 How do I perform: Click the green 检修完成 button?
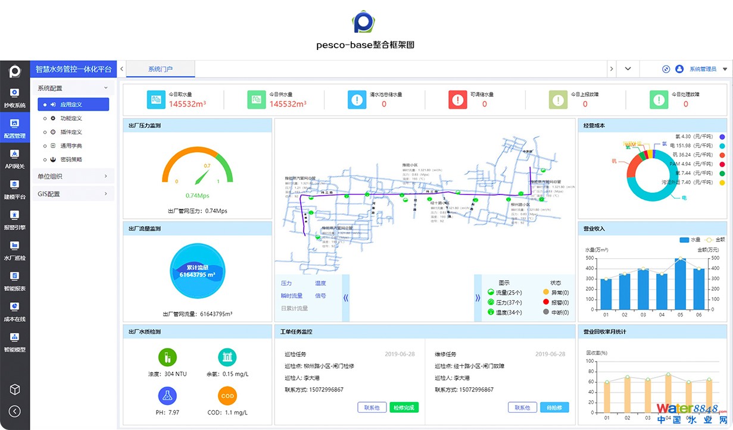click(x=405, y=407)
